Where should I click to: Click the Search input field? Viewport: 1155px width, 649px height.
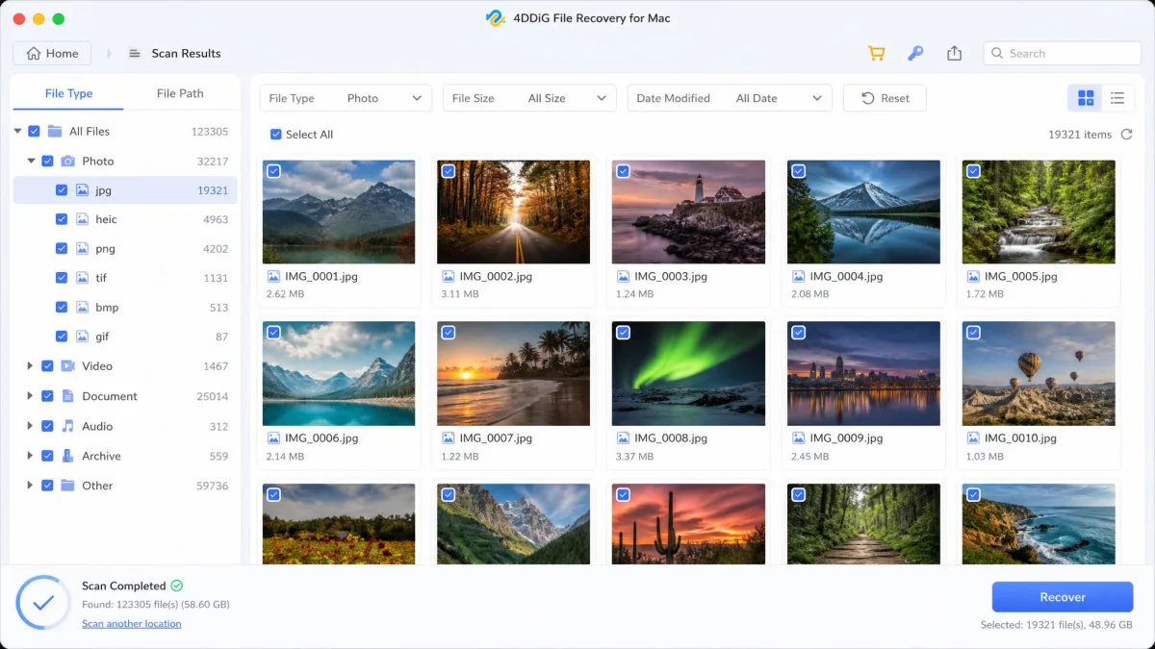click(1063, 54)
